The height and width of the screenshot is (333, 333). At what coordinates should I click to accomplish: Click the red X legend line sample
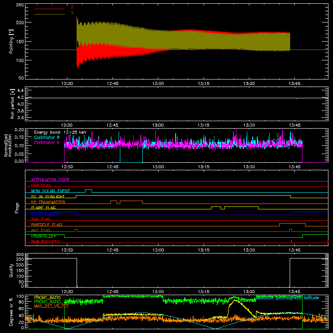[49, 9]
